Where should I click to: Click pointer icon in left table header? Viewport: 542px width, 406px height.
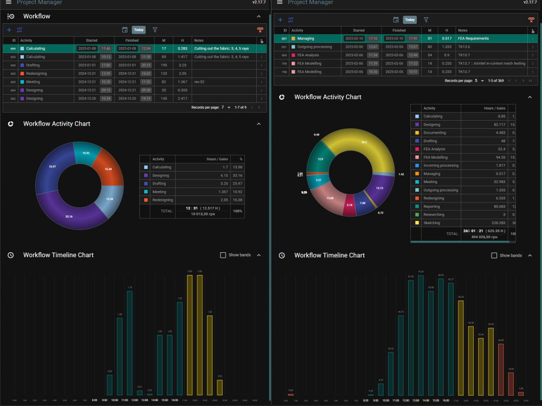(x=262, y=41)
